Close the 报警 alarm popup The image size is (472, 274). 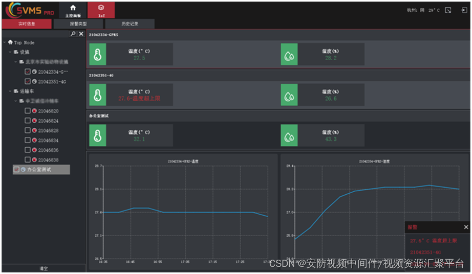tap(466, 227)
